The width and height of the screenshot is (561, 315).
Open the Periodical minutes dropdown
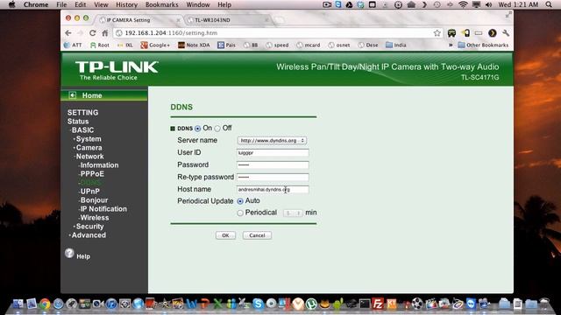(x=293, y=213)
